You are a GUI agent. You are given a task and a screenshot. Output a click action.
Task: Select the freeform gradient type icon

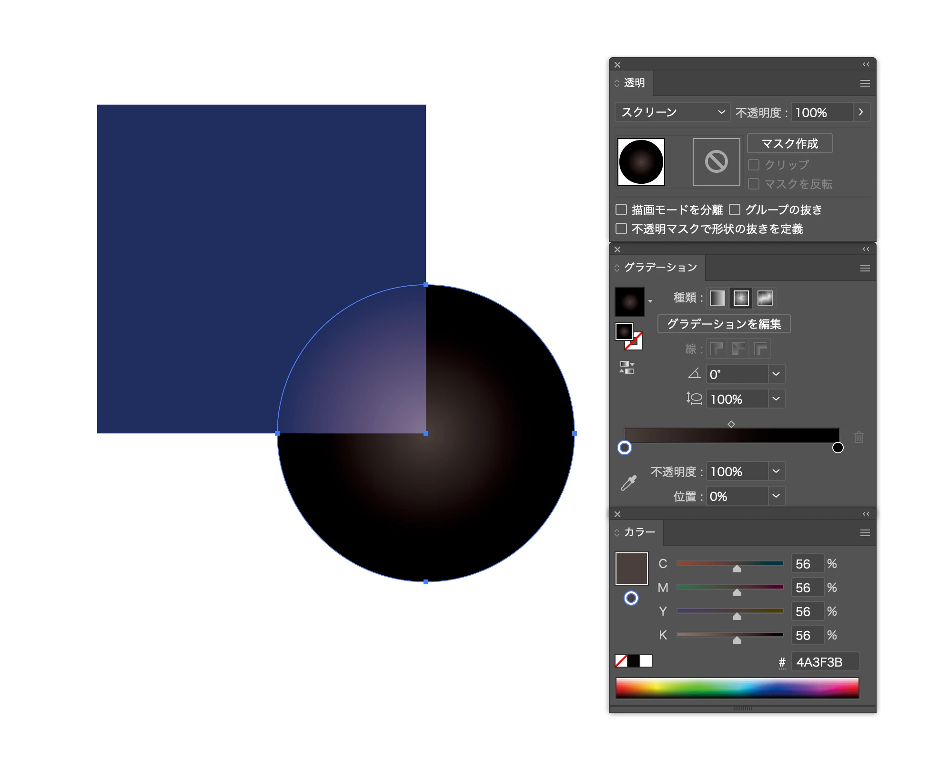(765, 298)
